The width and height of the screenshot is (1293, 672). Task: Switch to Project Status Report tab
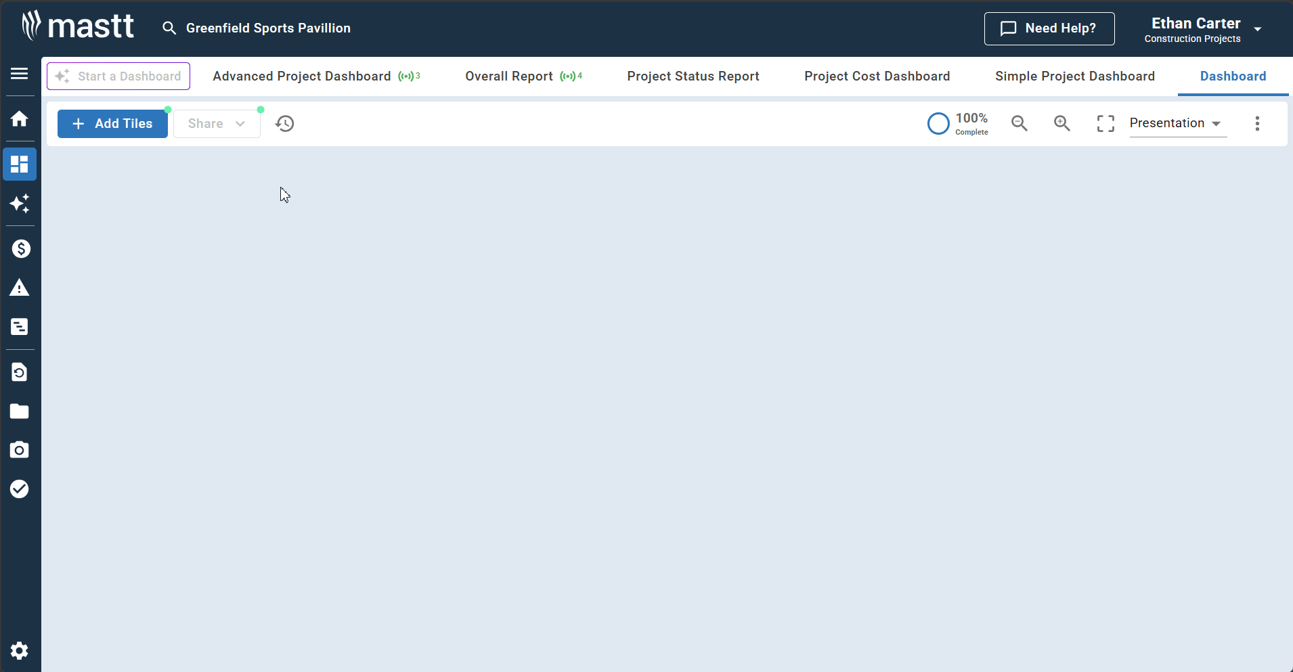(x=693, y=76)
